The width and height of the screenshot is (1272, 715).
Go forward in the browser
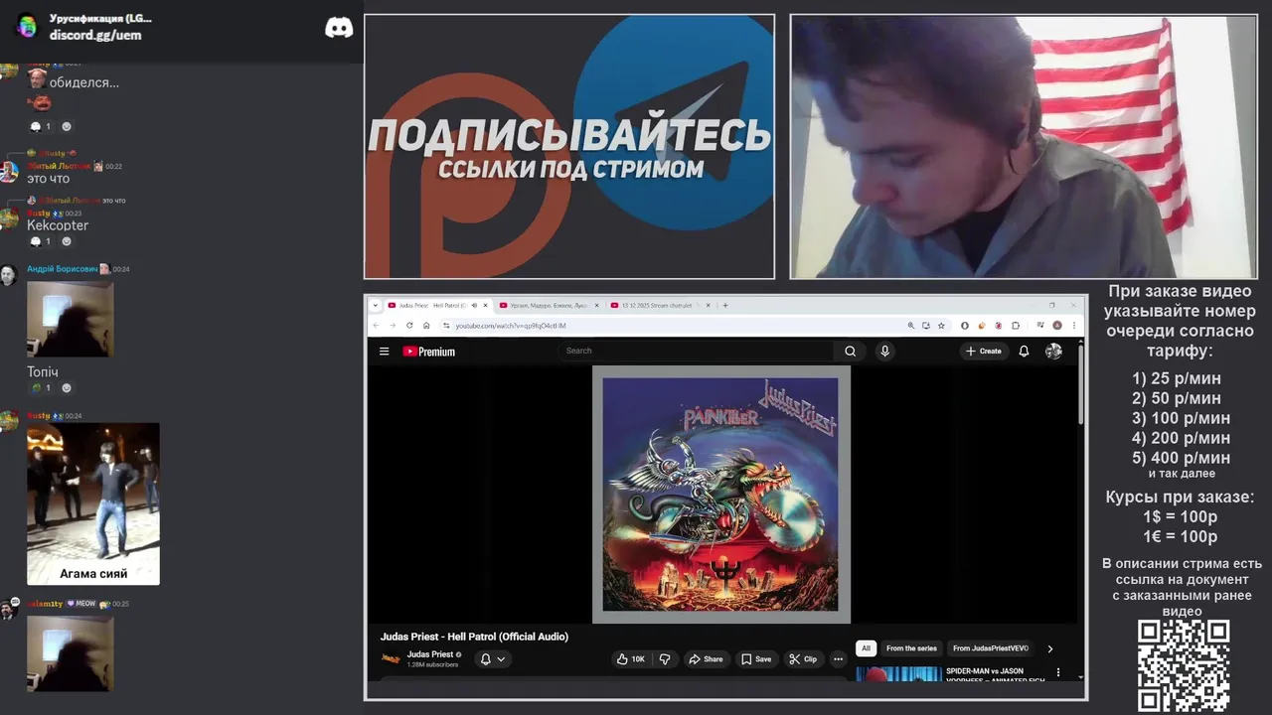point(393,325)
